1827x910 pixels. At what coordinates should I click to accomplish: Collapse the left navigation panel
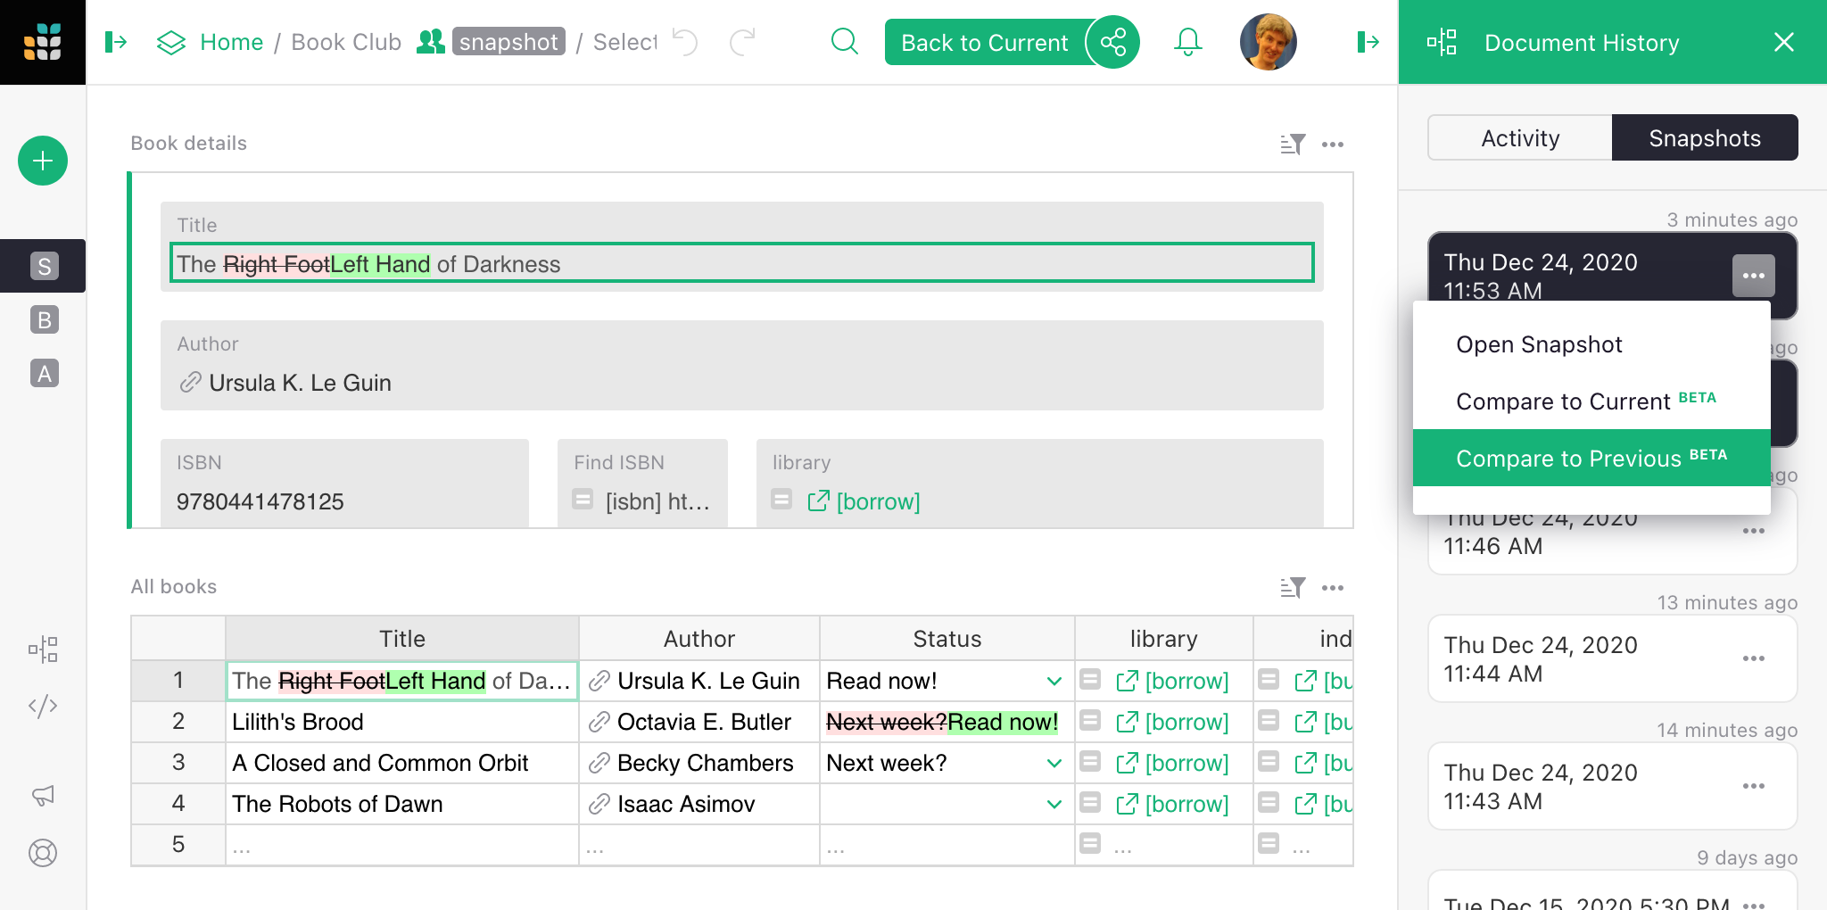click(116, 42)
